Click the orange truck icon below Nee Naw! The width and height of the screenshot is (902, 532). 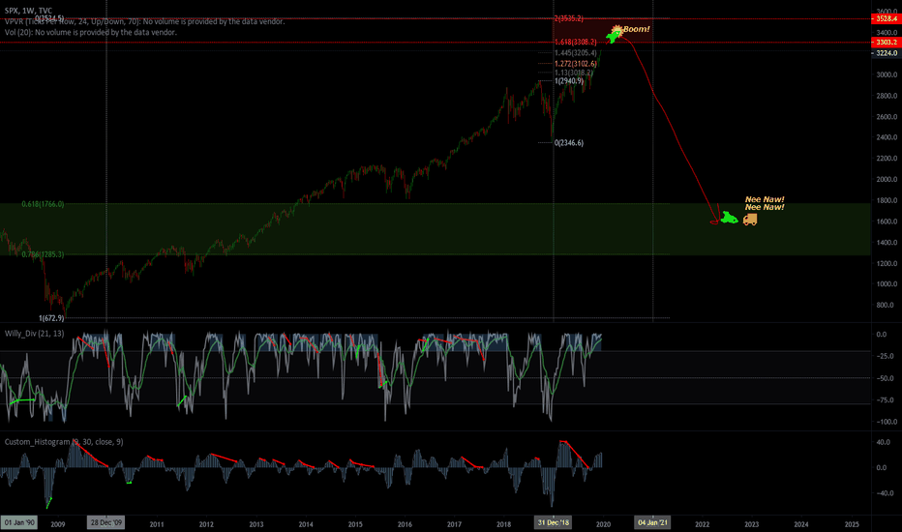(749, 220)
